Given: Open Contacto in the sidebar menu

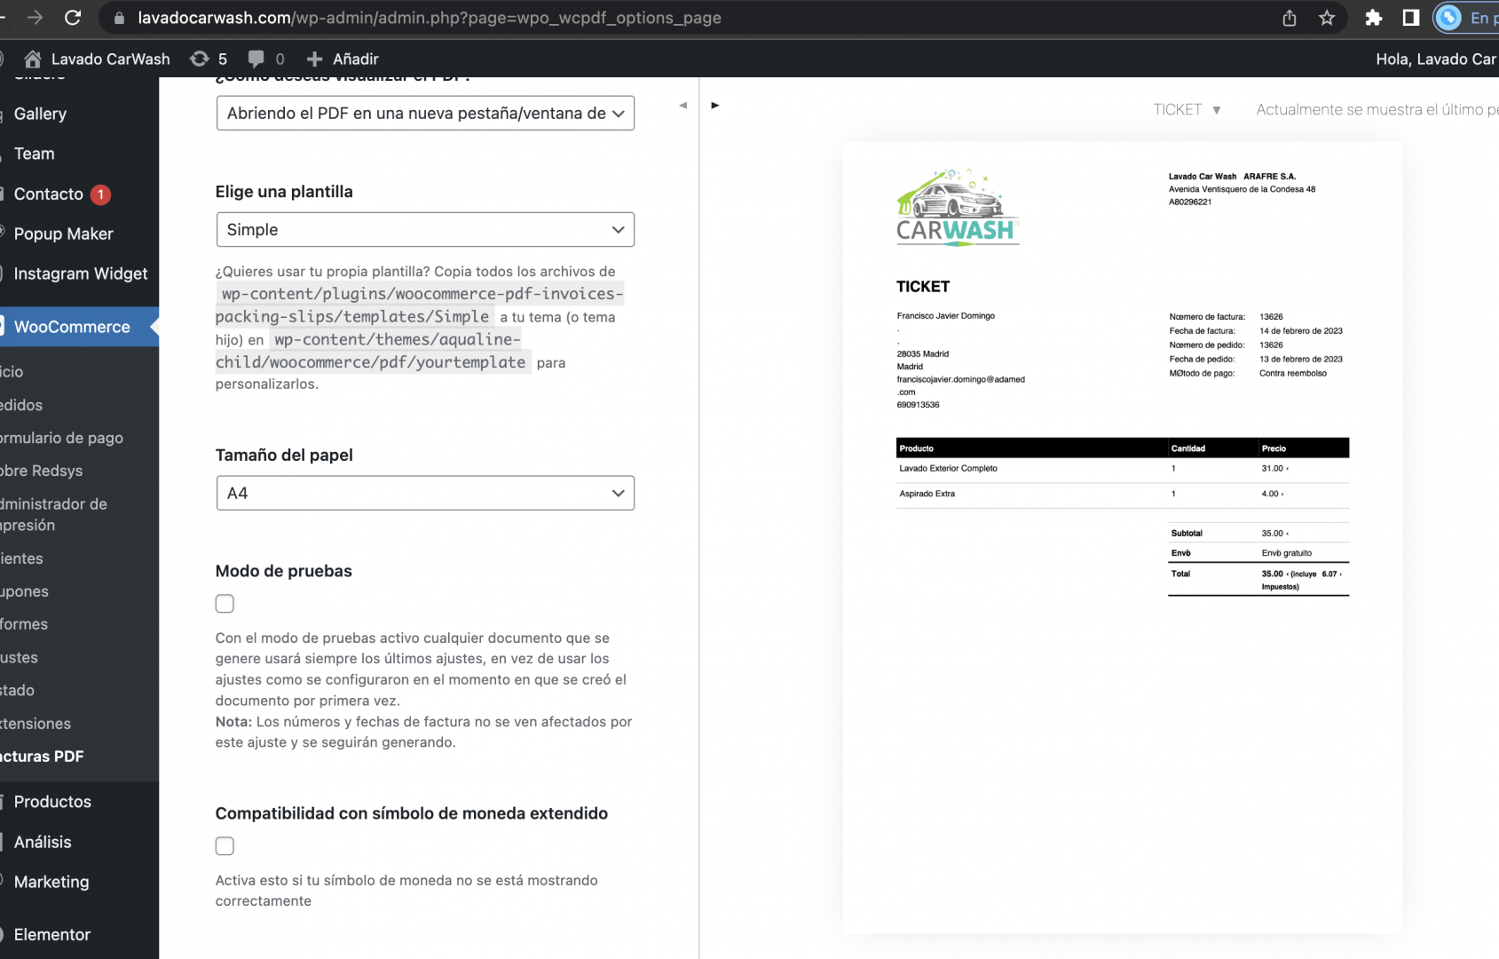Looking at the screenshot, I should pyautogui.click(x=48, y=194).
